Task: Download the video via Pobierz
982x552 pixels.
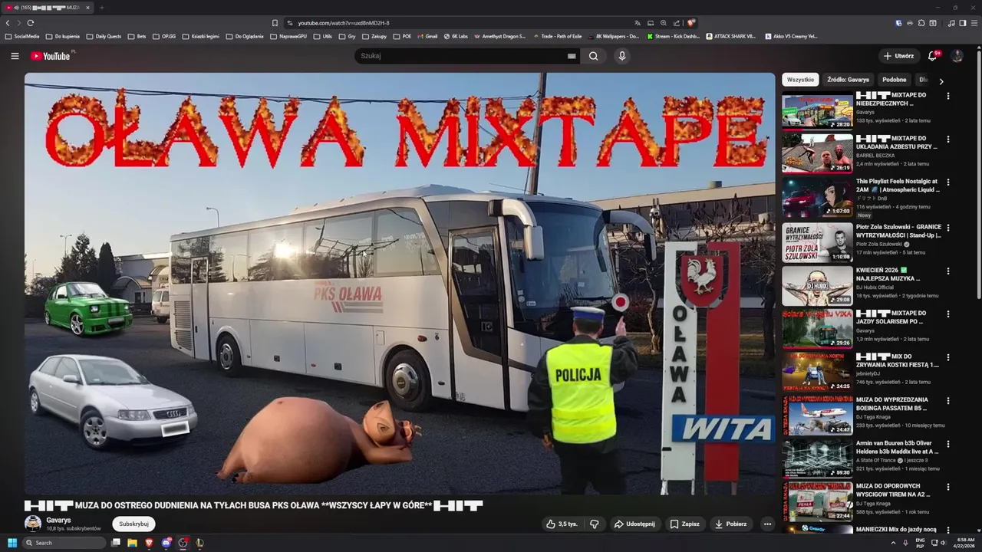Action: [730, 524]
